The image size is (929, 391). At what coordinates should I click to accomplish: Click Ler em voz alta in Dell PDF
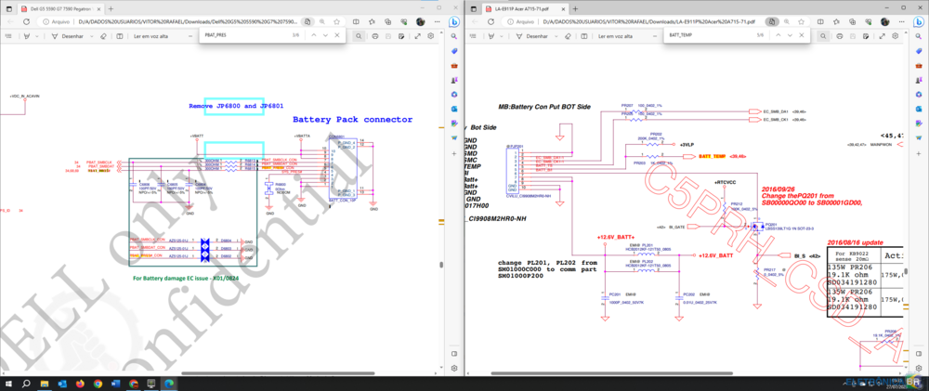152,36
